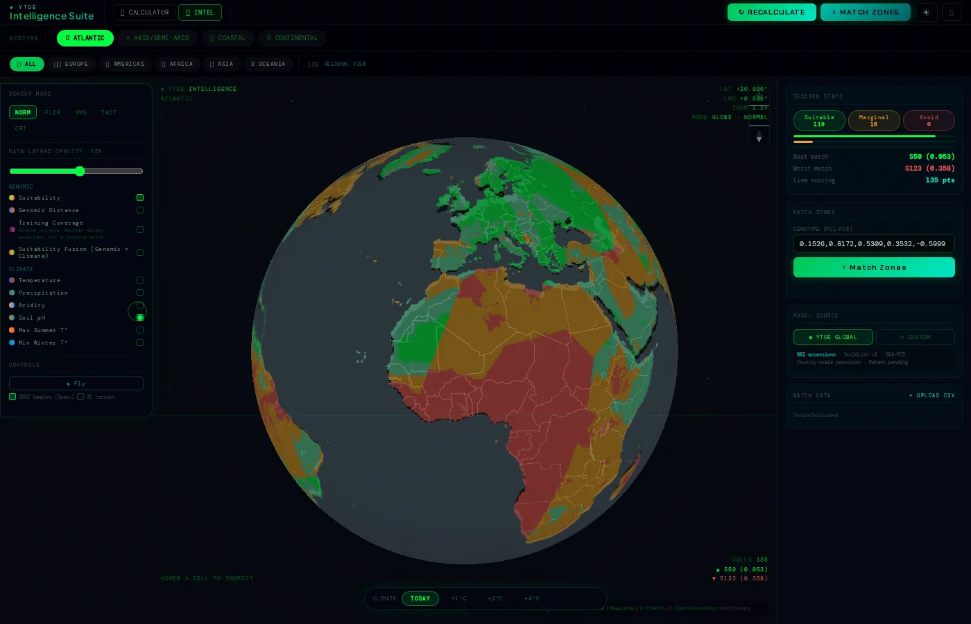The image size is (971, 624).
Task: Select the Continental ecotype
Action: pos(292,38)
